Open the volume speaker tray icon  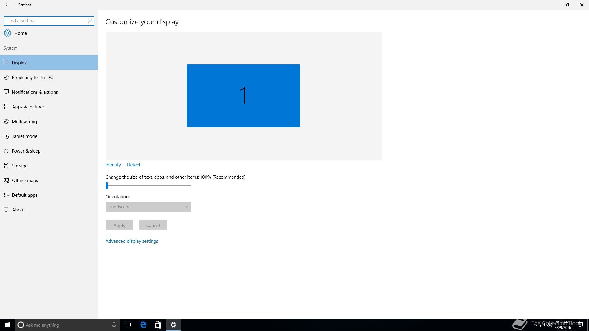tap(549, 325)
